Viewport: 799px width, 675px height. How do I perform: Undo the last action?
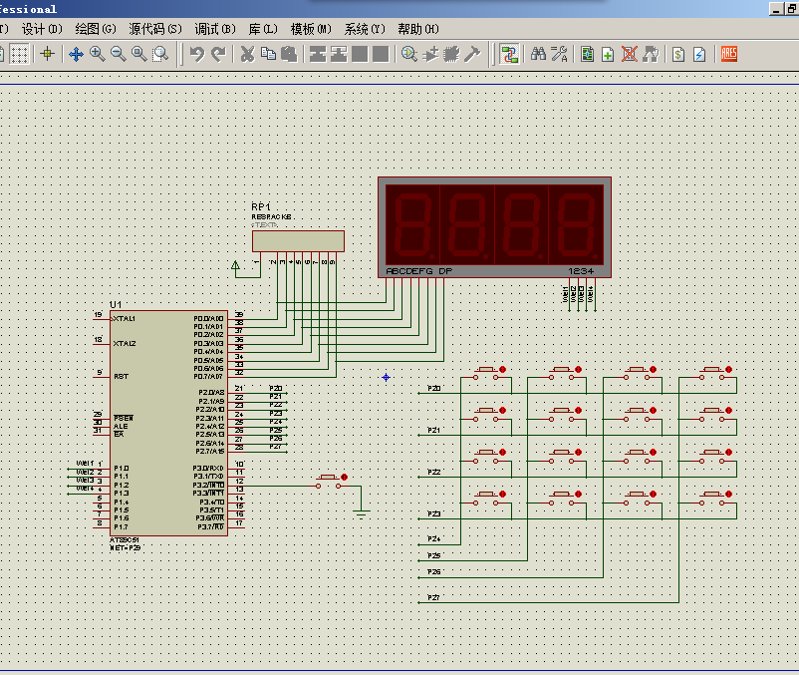[196, 54]
